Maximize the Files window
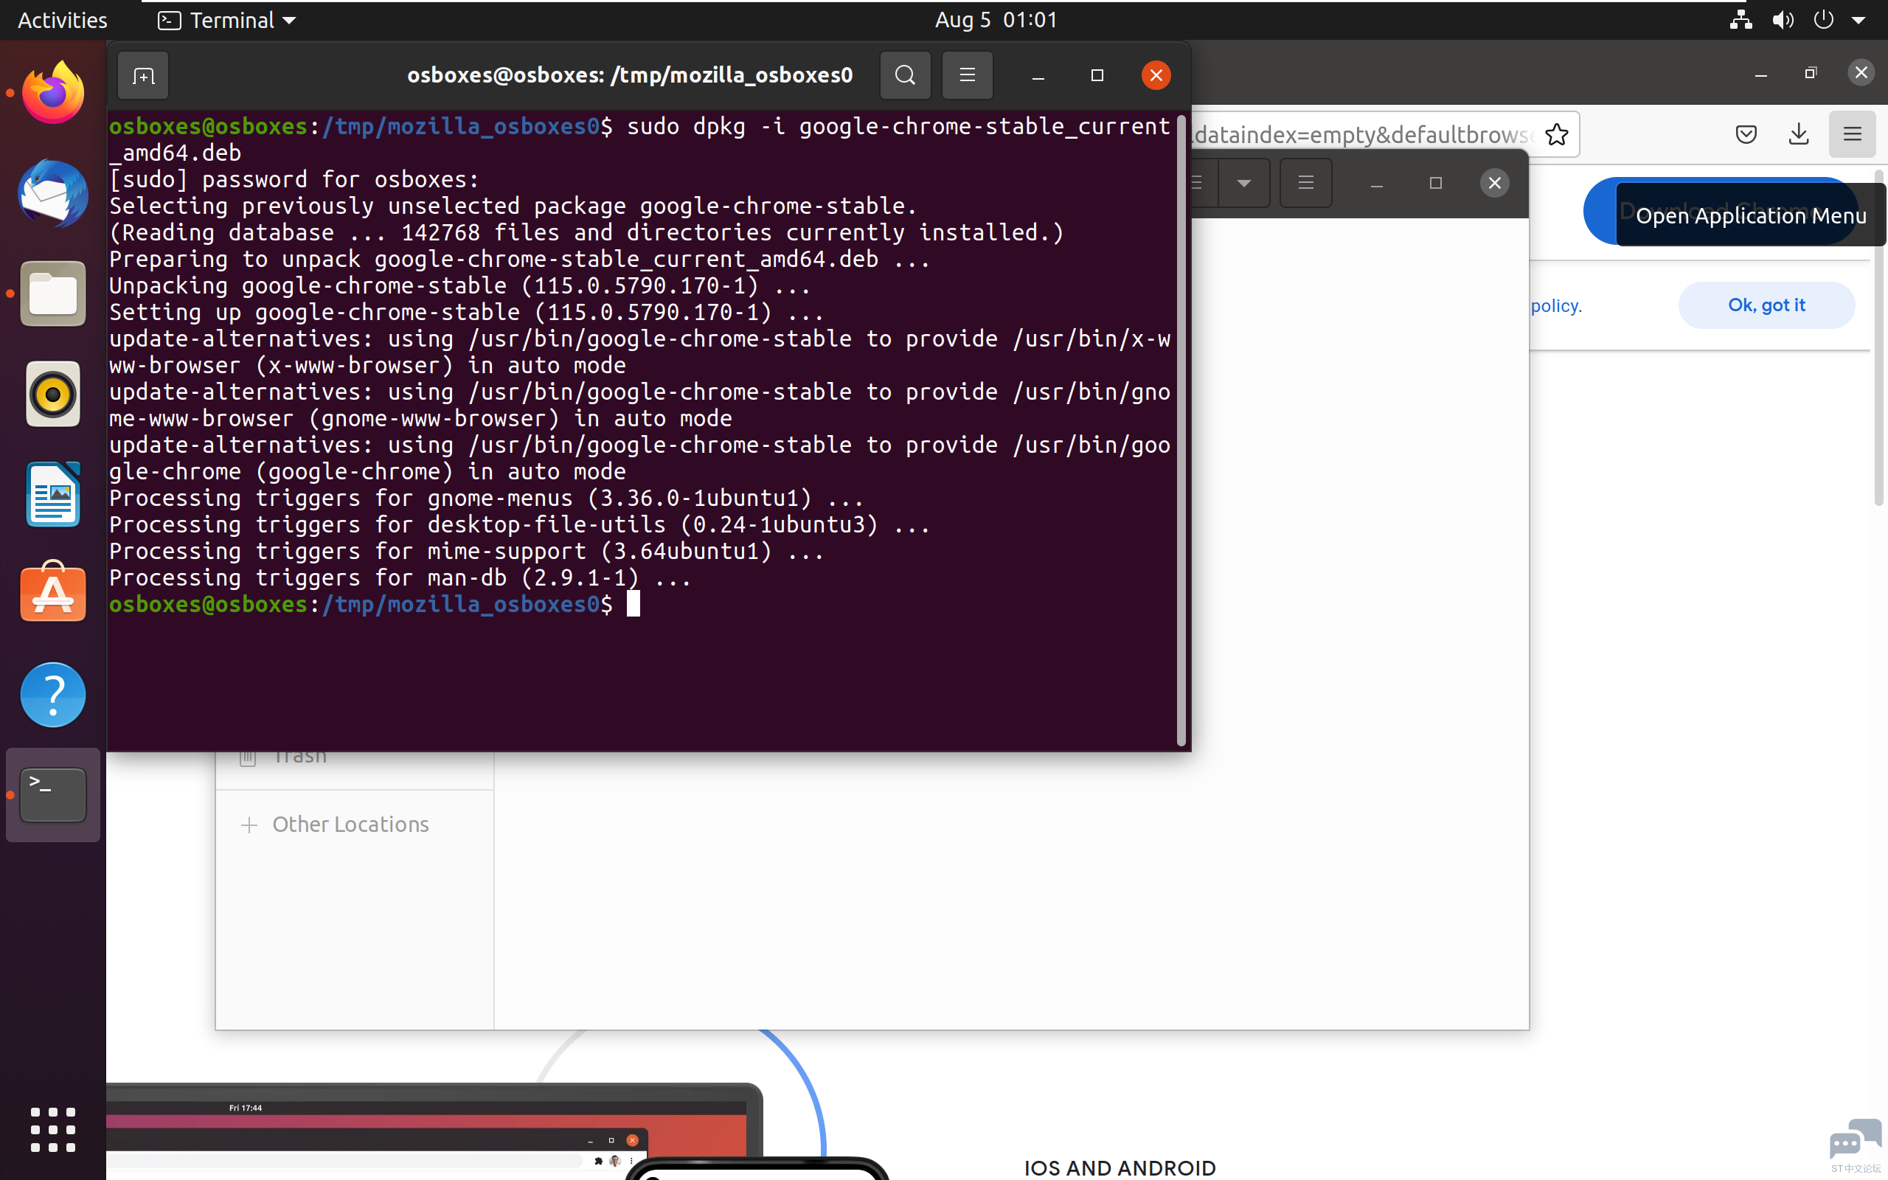Viewport: 1888px width, 1180px height. (1435, 184)
